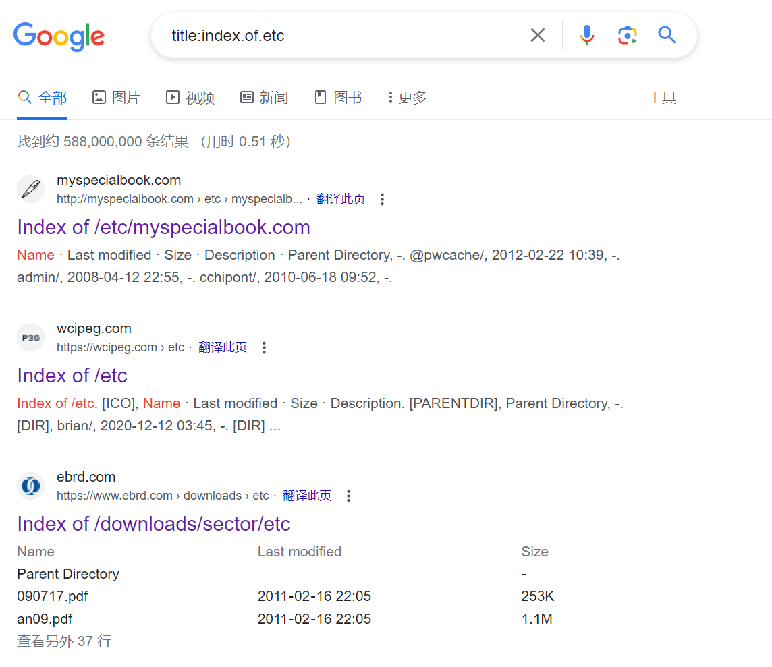The width and height of the screenshot is (772, 667).
Task: Click into the search query text field
Action: [x=337, y=36]
